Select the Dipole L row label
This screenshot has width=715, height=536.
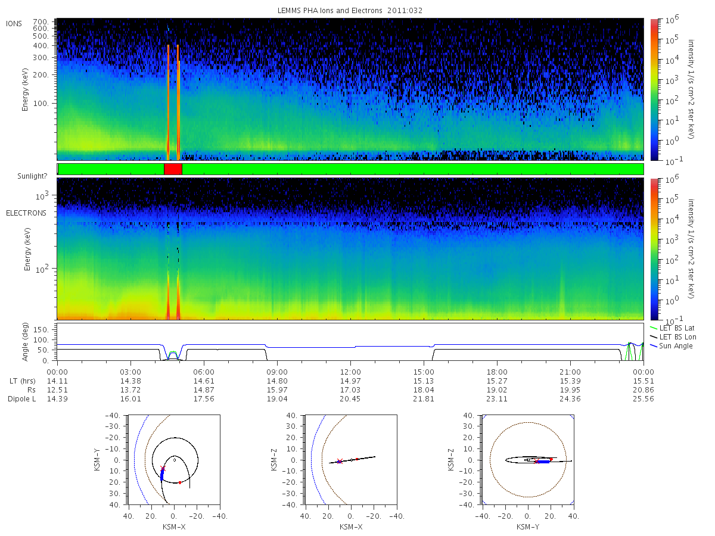point(21,398)
